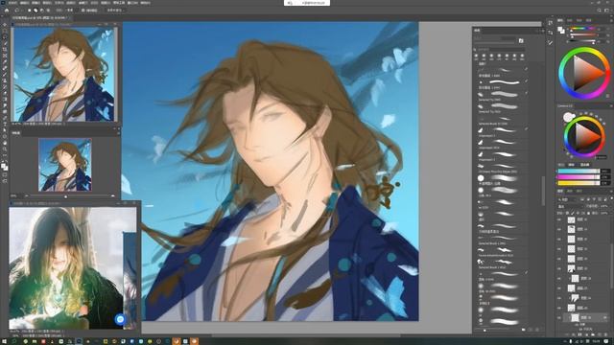The width and height of the screenshot is (614, 345).
Task: Create new brush icon at Brushes panel bottom
Action: 531,330
